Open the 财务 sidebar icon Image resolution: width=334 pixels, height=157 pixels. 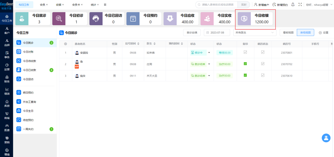point(7,79)
